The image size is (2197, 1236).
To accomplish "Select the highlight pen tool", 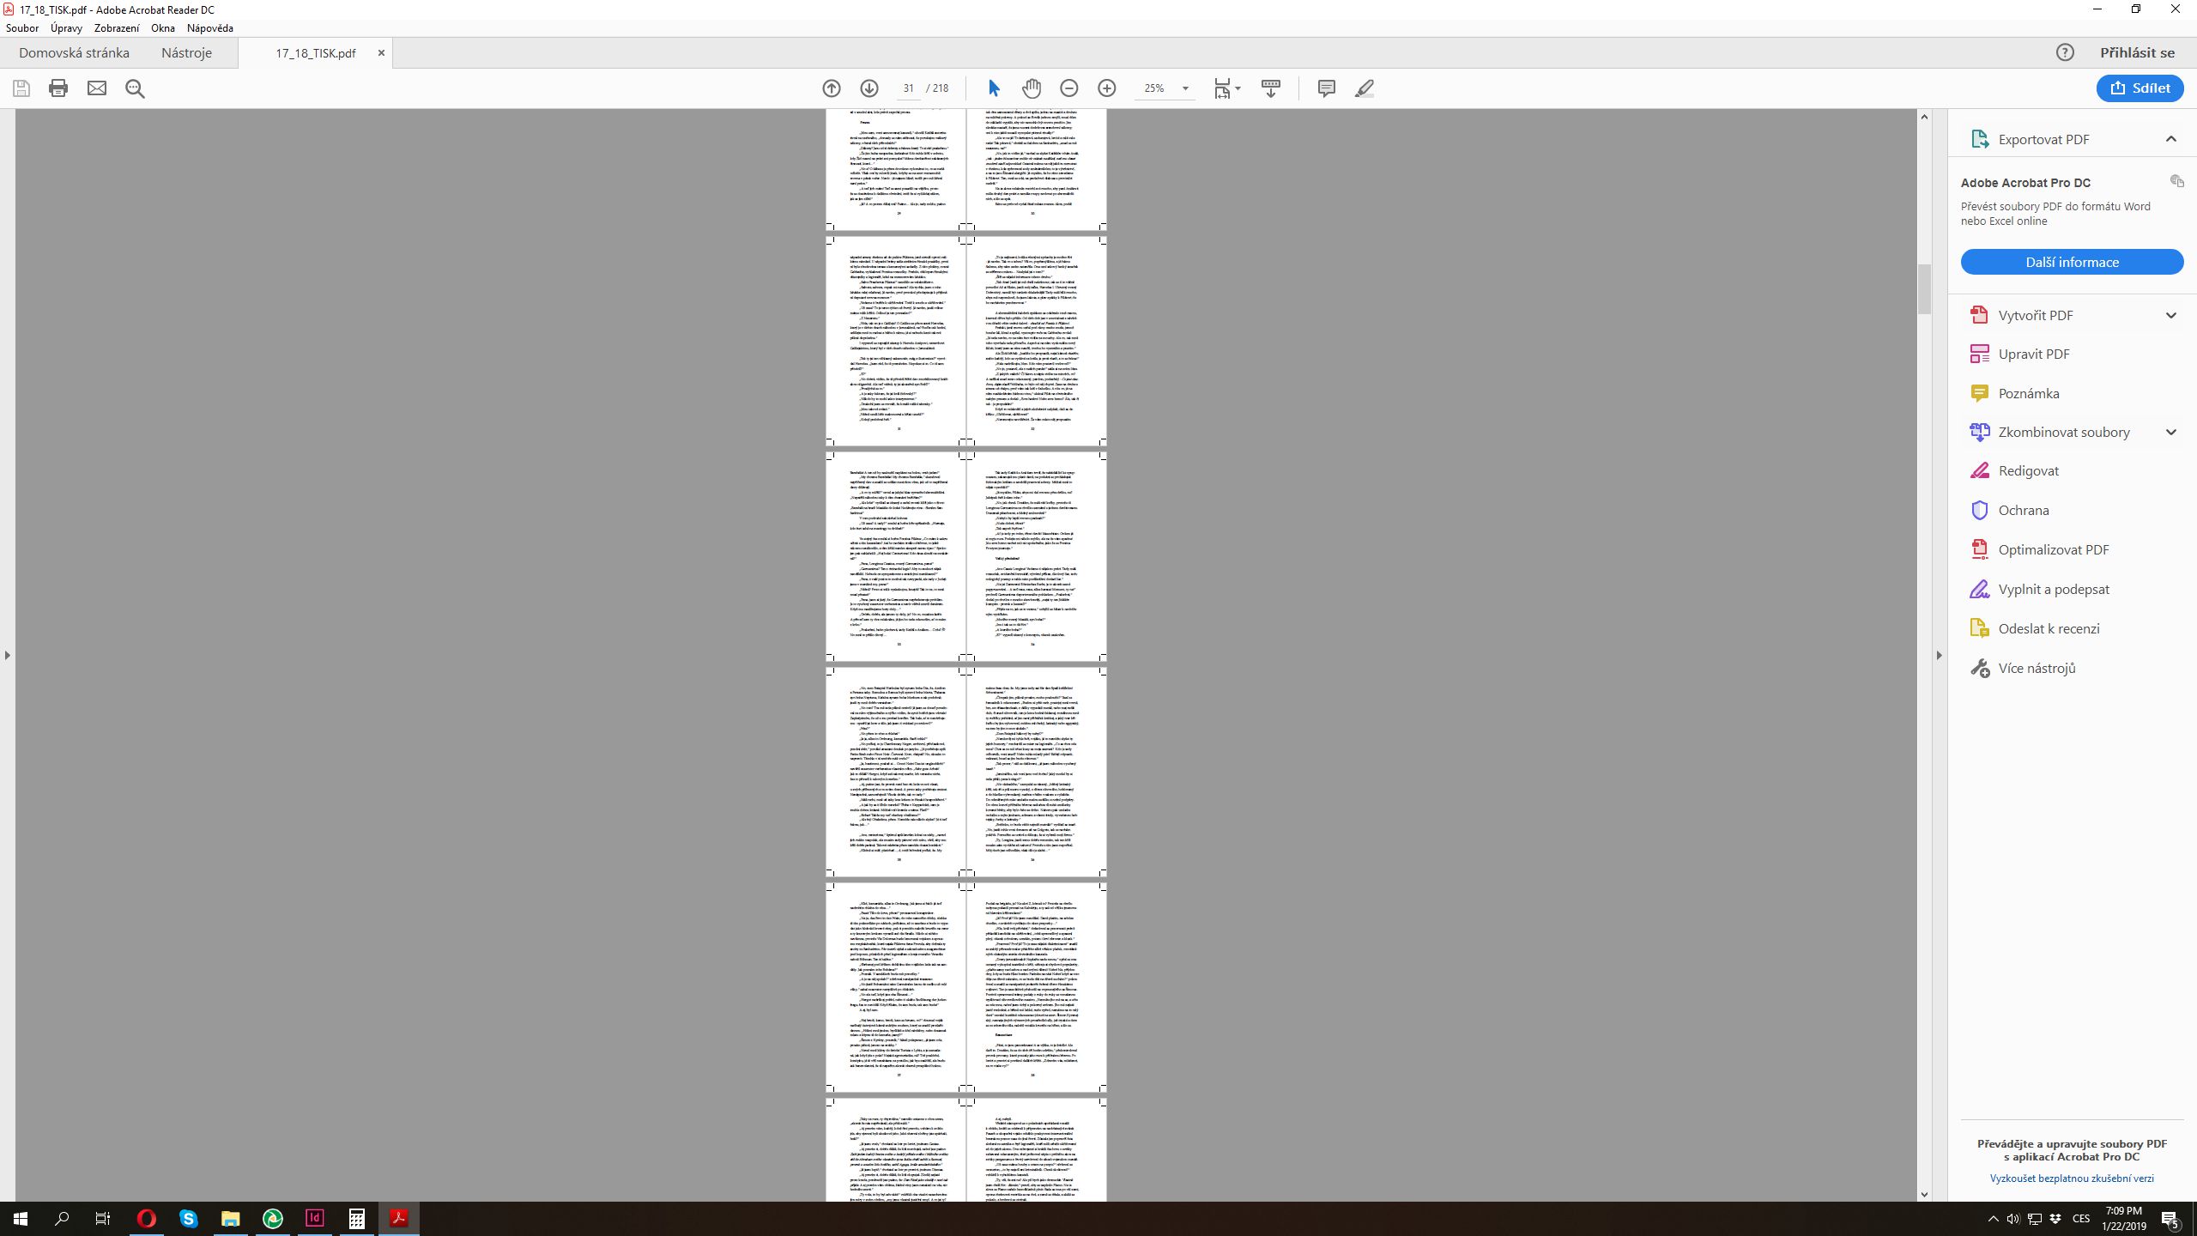I will coord(1365,88).
